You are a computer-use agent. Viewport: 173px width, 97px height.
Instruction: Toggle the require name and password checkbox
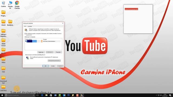[25, 33]
